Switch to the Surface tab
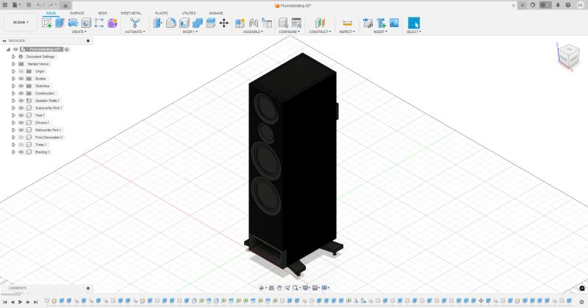 pyautogui.click(x=76, y=13)
